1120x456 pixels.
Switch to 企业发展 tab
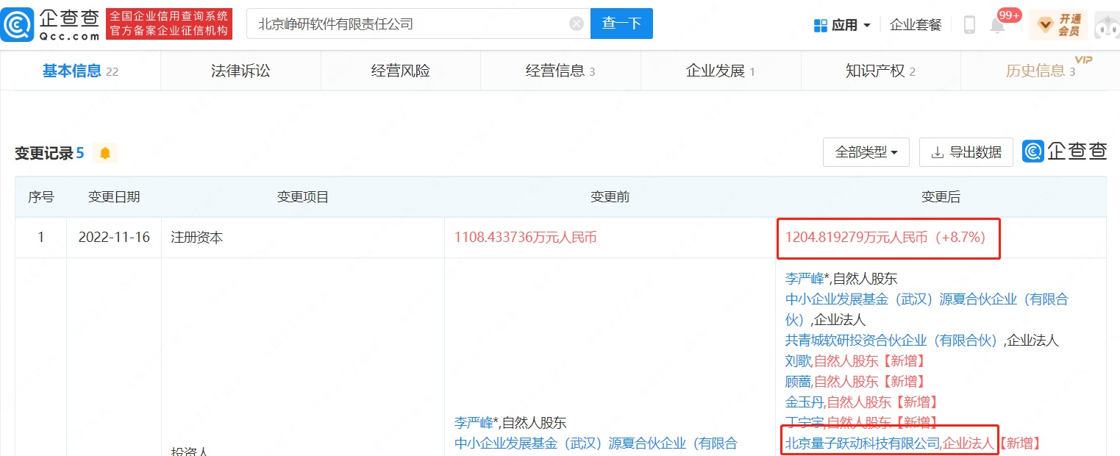coord(721,71)
